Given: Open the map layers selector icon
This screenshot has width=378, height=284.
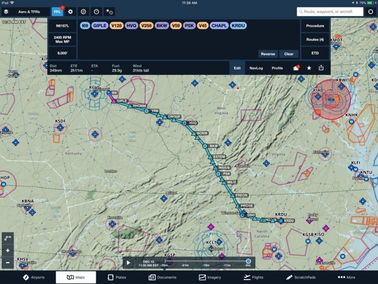Looking at the screenshot, I should 6,11.
